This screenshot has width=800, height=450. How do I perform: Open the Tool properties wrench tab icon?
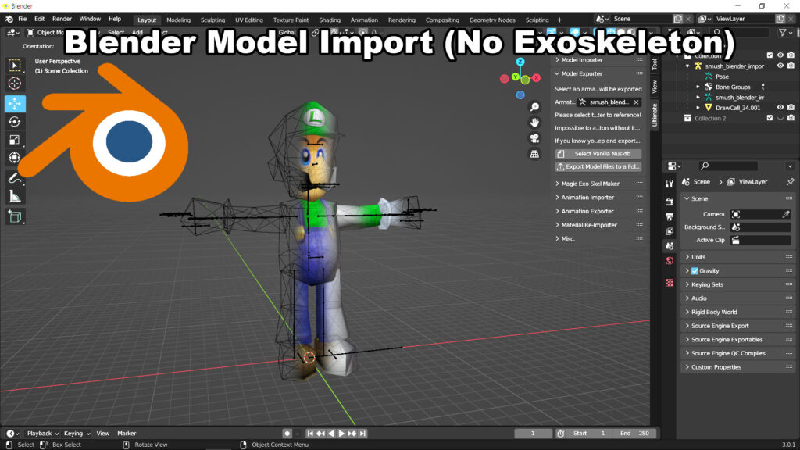[670, 184]
